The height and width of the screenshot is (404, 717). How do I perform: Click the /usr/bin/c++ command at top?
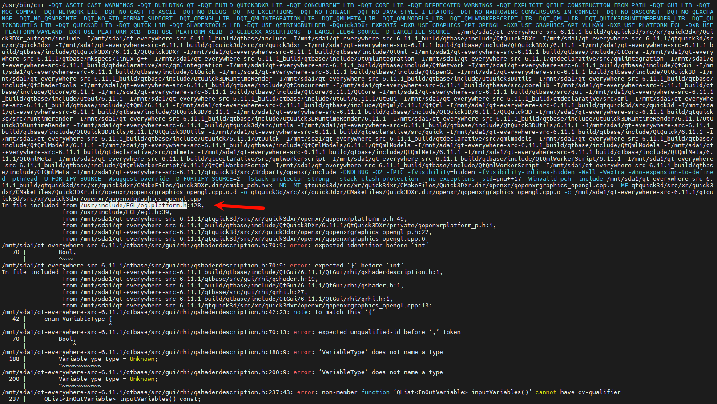point(23,5)
